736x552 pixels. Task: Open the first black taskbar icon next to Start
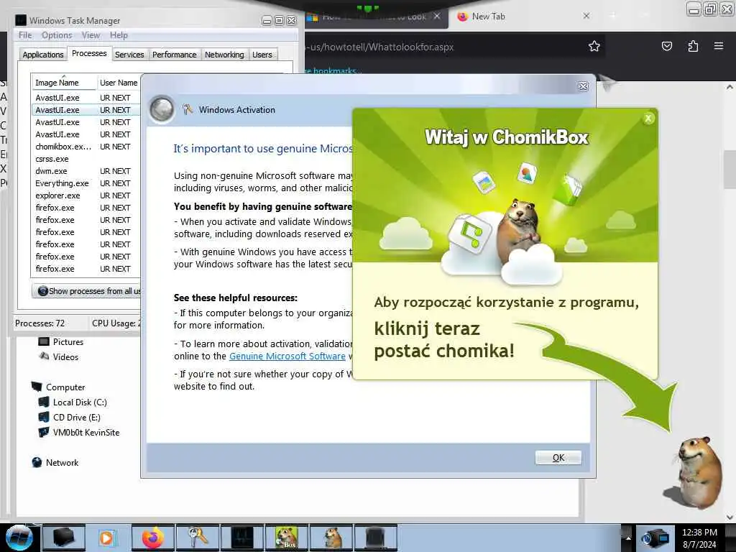click(64, 538)
